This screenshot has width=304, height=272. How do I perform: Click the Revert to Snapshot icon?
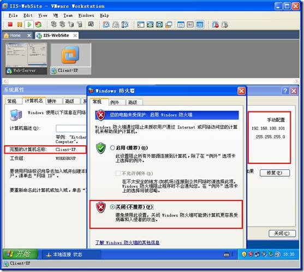116,25
